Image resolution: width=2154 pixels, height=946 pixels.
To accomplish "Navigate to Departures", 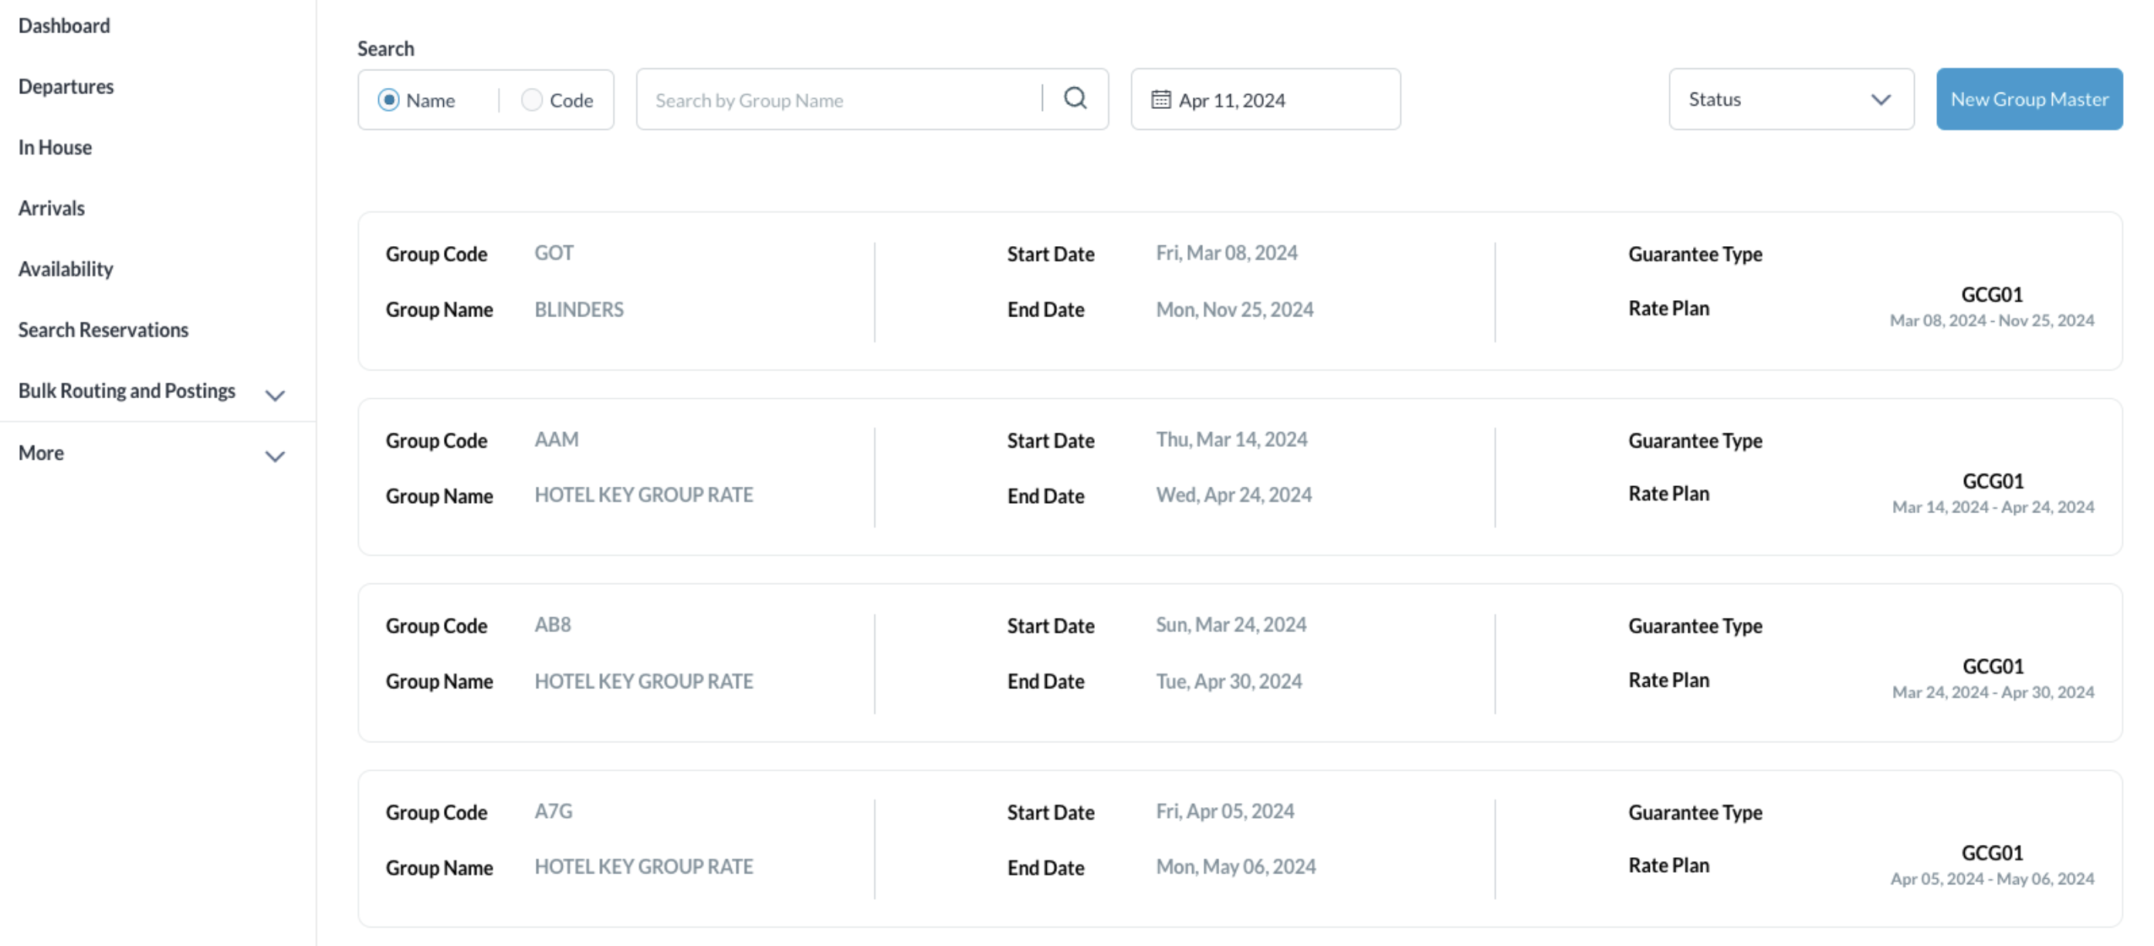I will 66,86.
